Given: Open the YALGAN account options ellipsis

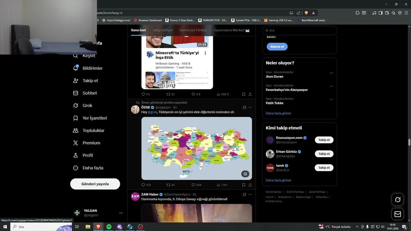Looking at the screenshot, I should click(x=121, y=213).
